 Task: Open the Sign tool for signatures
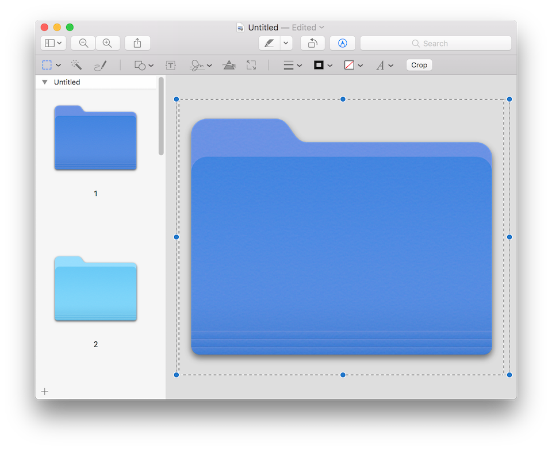tap(198, 65)
